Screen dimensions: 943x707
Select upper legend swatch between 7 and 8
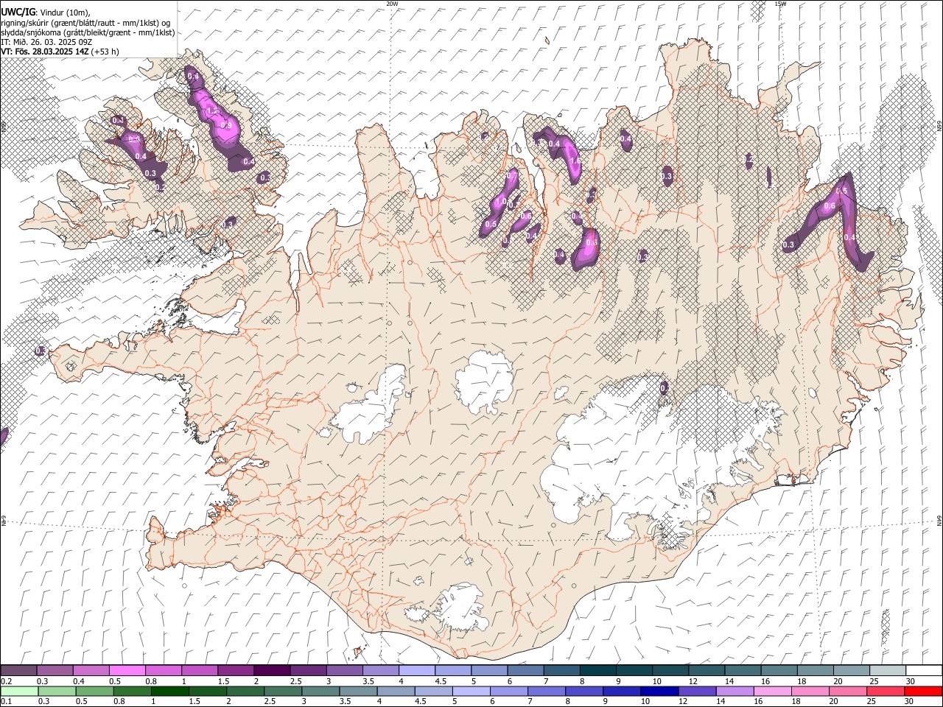pyautogui.click(x=561, y=670)
